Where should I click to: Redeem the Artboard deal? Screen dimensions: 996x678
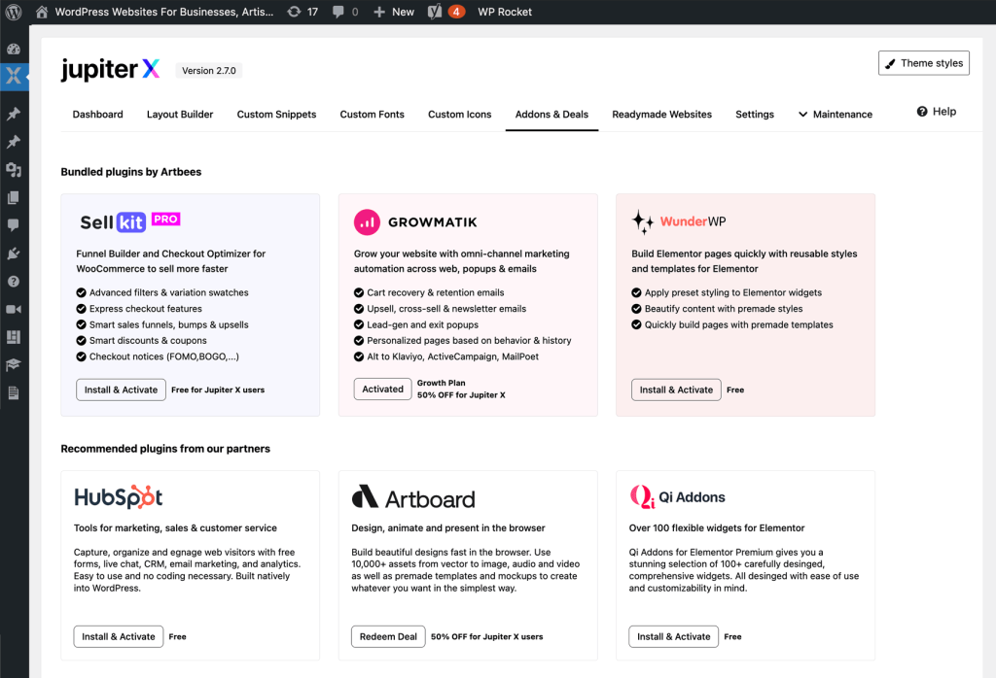click(x=387, y=637)
